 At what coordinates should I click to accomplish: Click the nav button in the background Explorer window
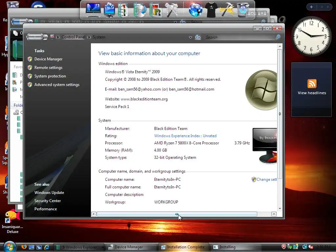click(x=21, y=21)
